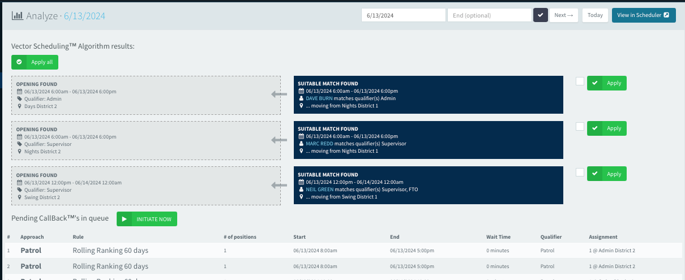This screenshot has height=280, width=685.
Task: Click 'Vector Scheduling™ Algorithm results:' heading
Action: click(73, 46)
